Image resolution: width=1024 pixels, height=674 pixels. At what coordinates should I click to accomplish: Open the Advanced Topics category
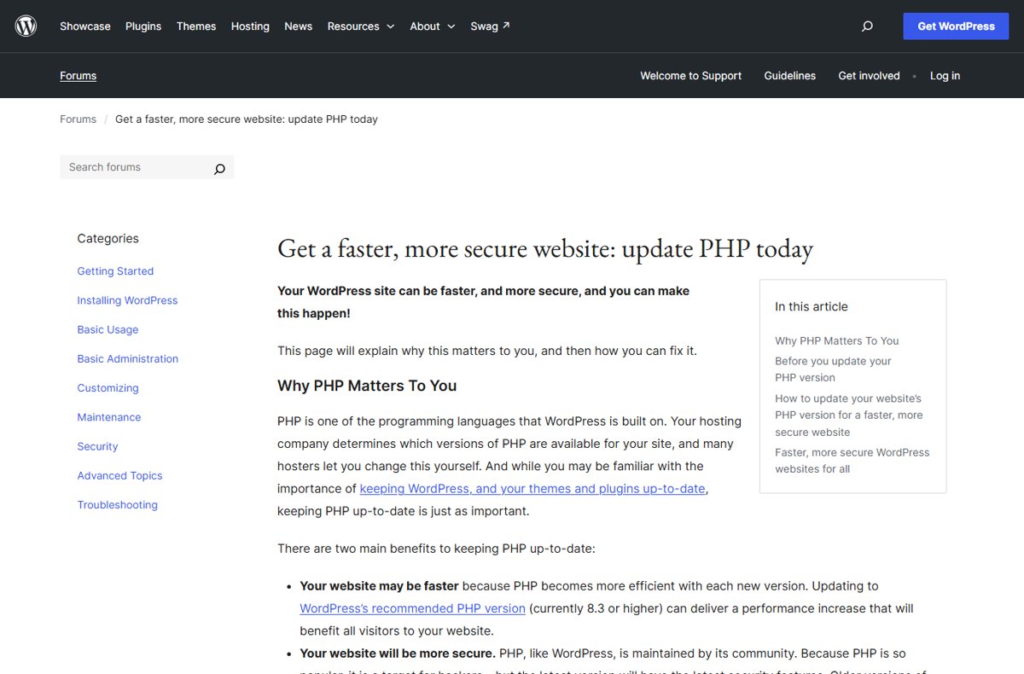tap(119, 475)
